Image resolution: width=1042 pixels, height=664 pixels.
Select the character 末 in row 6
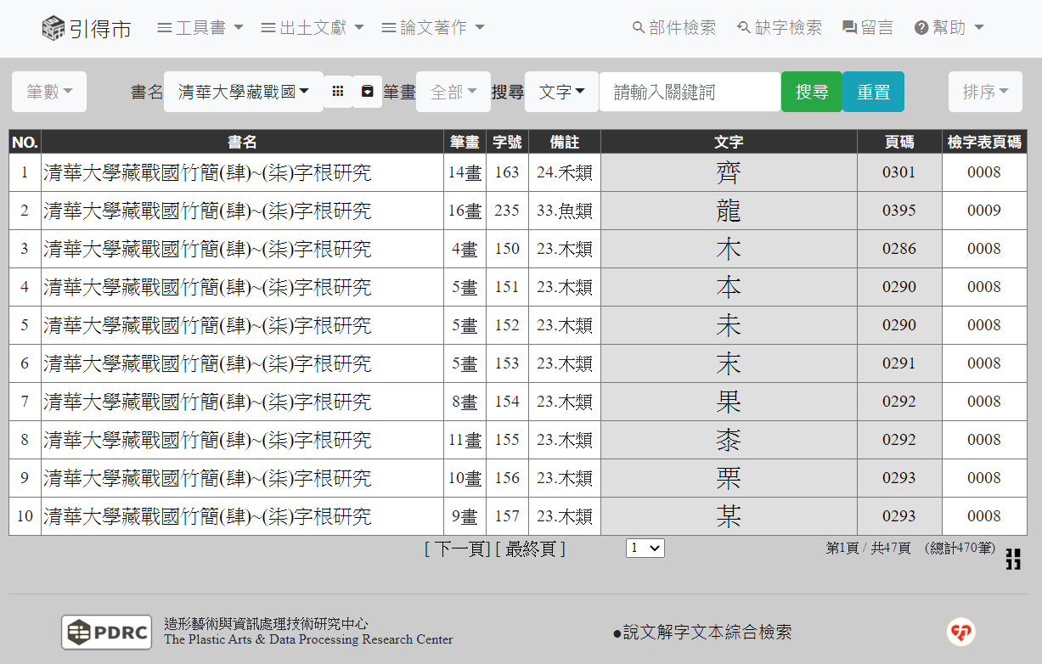(729, 364)
